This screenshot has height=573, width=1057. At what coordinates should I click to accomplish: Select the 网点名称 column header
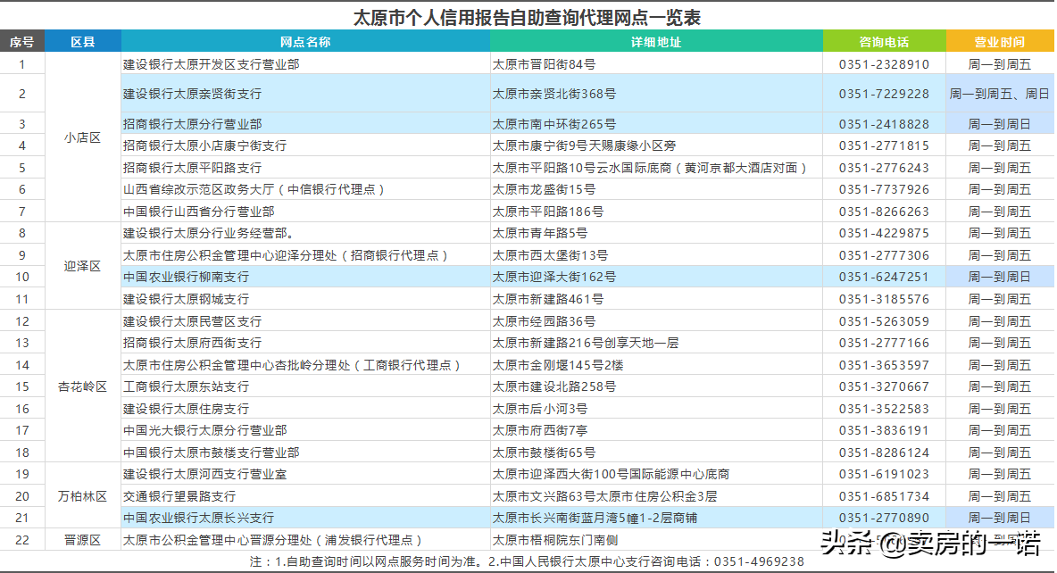(x=308, y=40)
